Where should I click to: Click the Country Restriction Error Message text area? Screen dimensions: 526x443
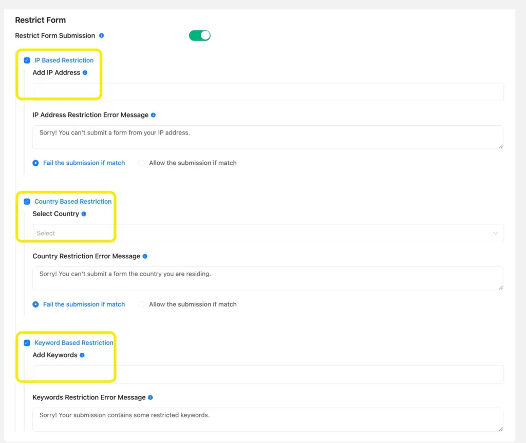(267, 278)
